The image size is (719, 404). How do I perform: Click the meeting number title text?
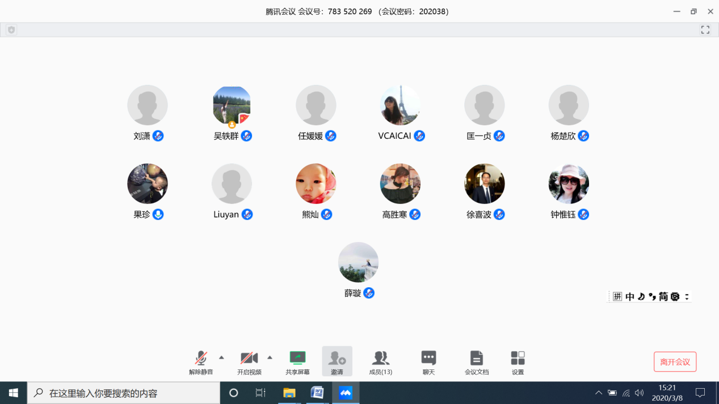coord(358,11)
